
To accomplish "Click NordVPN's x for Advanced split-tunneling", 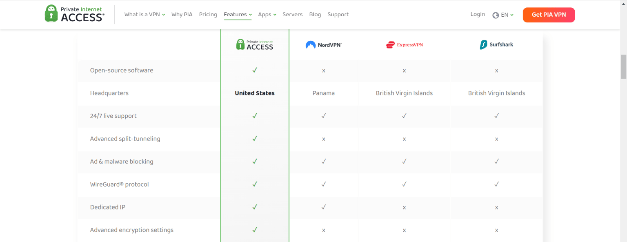I will (323, 139).
